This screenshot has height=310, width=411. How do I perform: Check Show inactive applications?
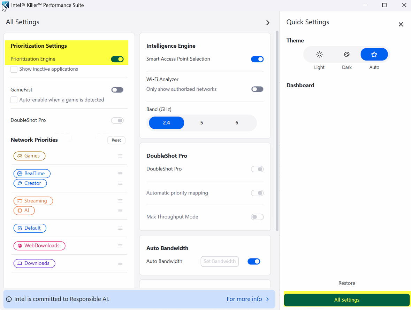tap(14, 69)
